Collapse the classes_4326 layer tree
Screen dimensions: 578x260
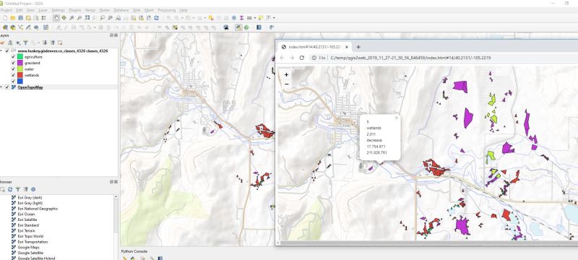[x=1, y=51]
